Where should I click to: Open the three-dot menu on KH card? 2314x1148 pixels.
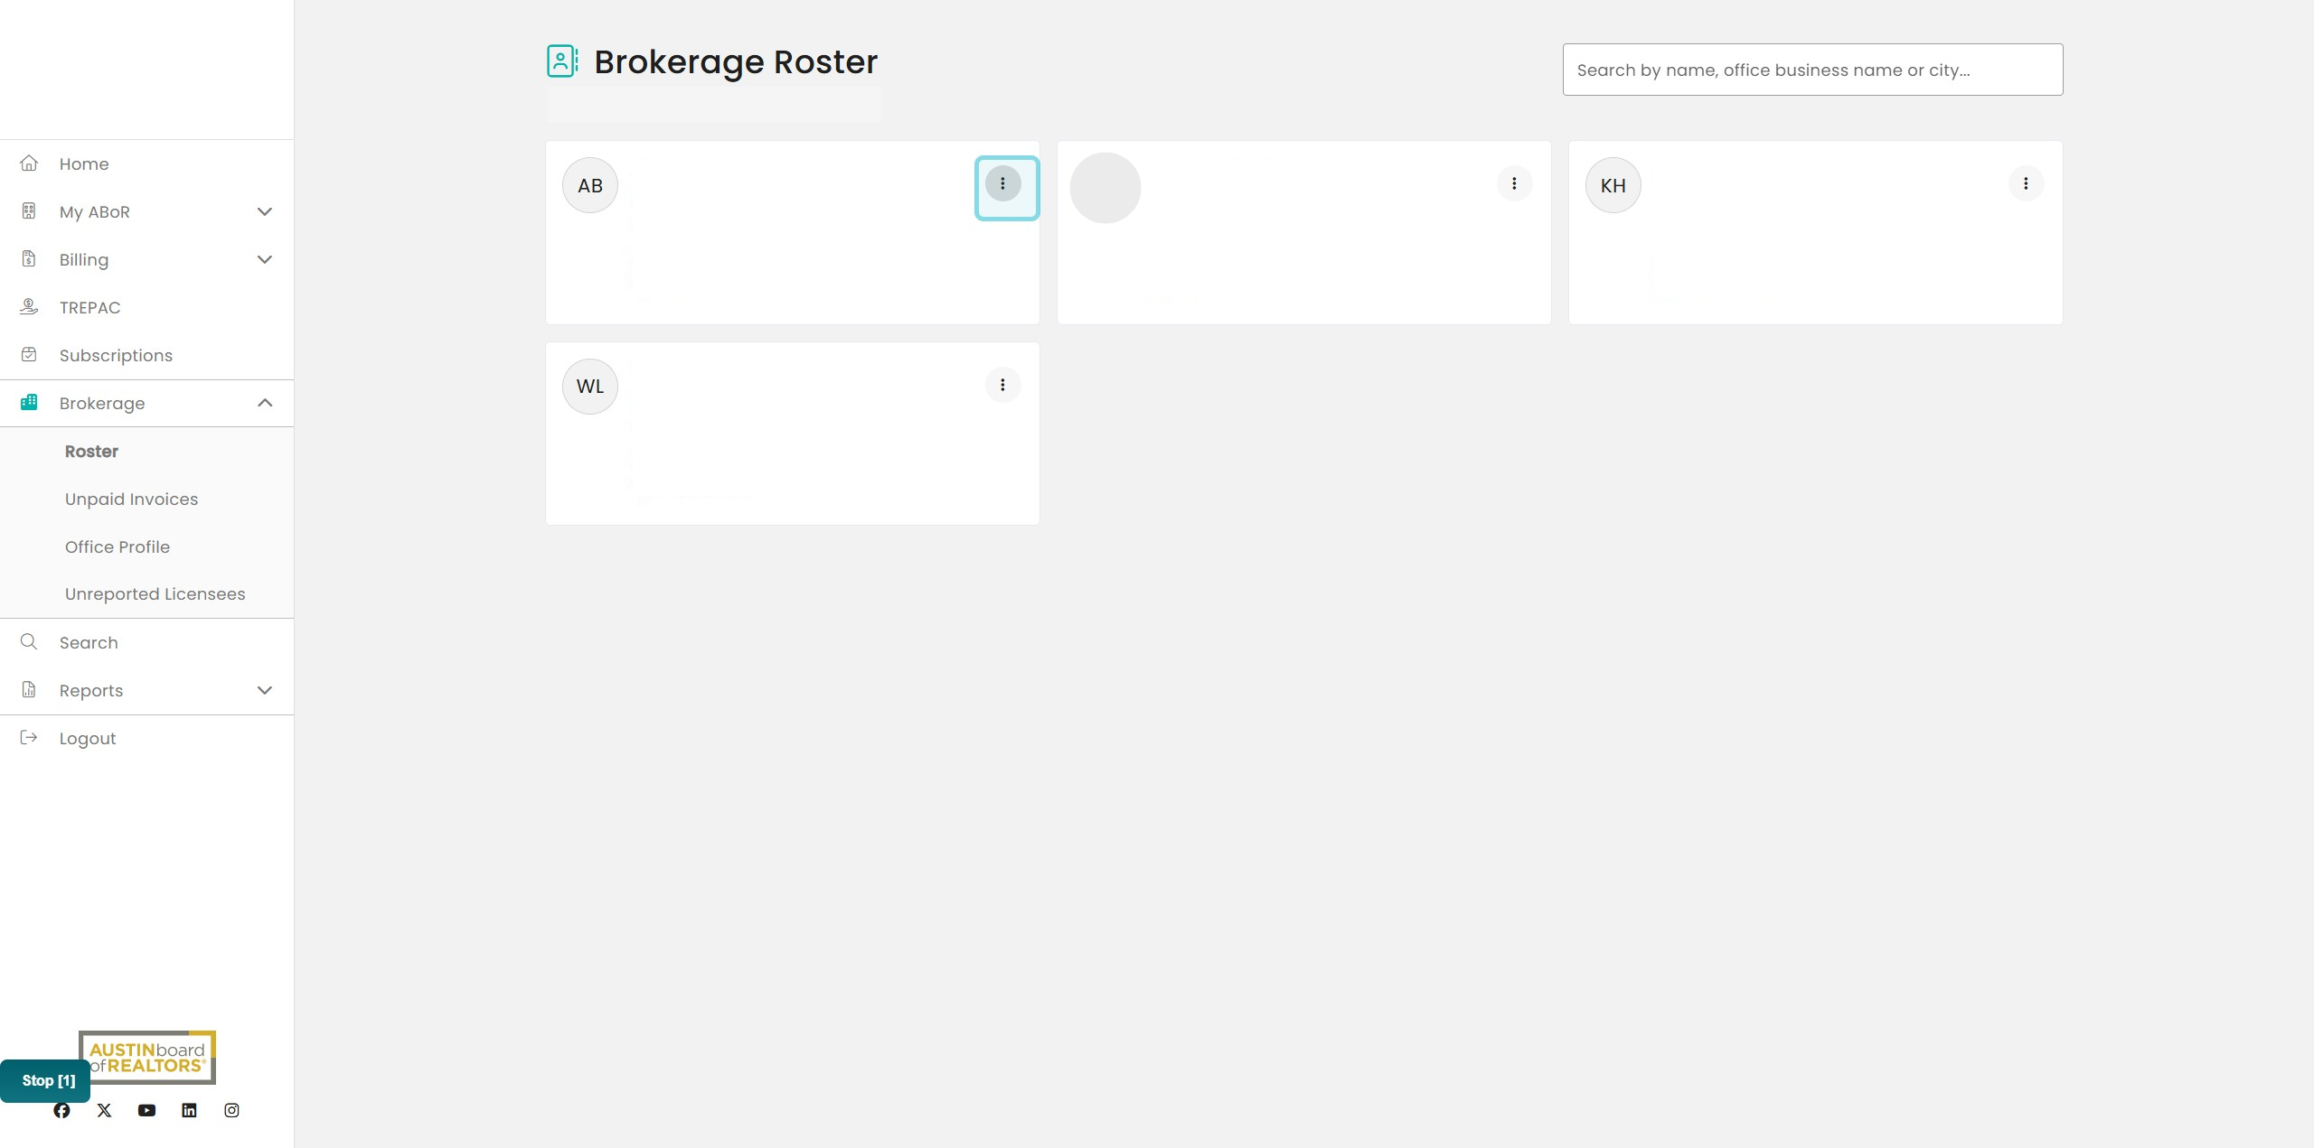tap(2026, 183)
